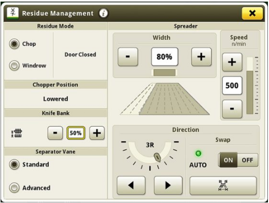This screenshot has height=203, width=269.
Task: Click the Swap heading
Action: click(223, 140)
